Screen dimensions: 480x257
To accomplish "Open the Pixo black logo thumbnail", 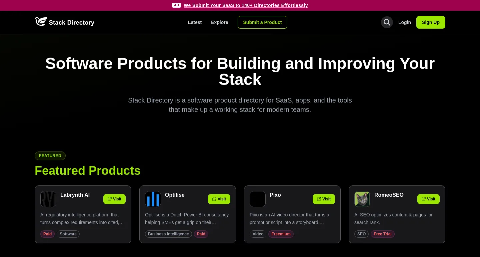I will [x=258, y=199].
